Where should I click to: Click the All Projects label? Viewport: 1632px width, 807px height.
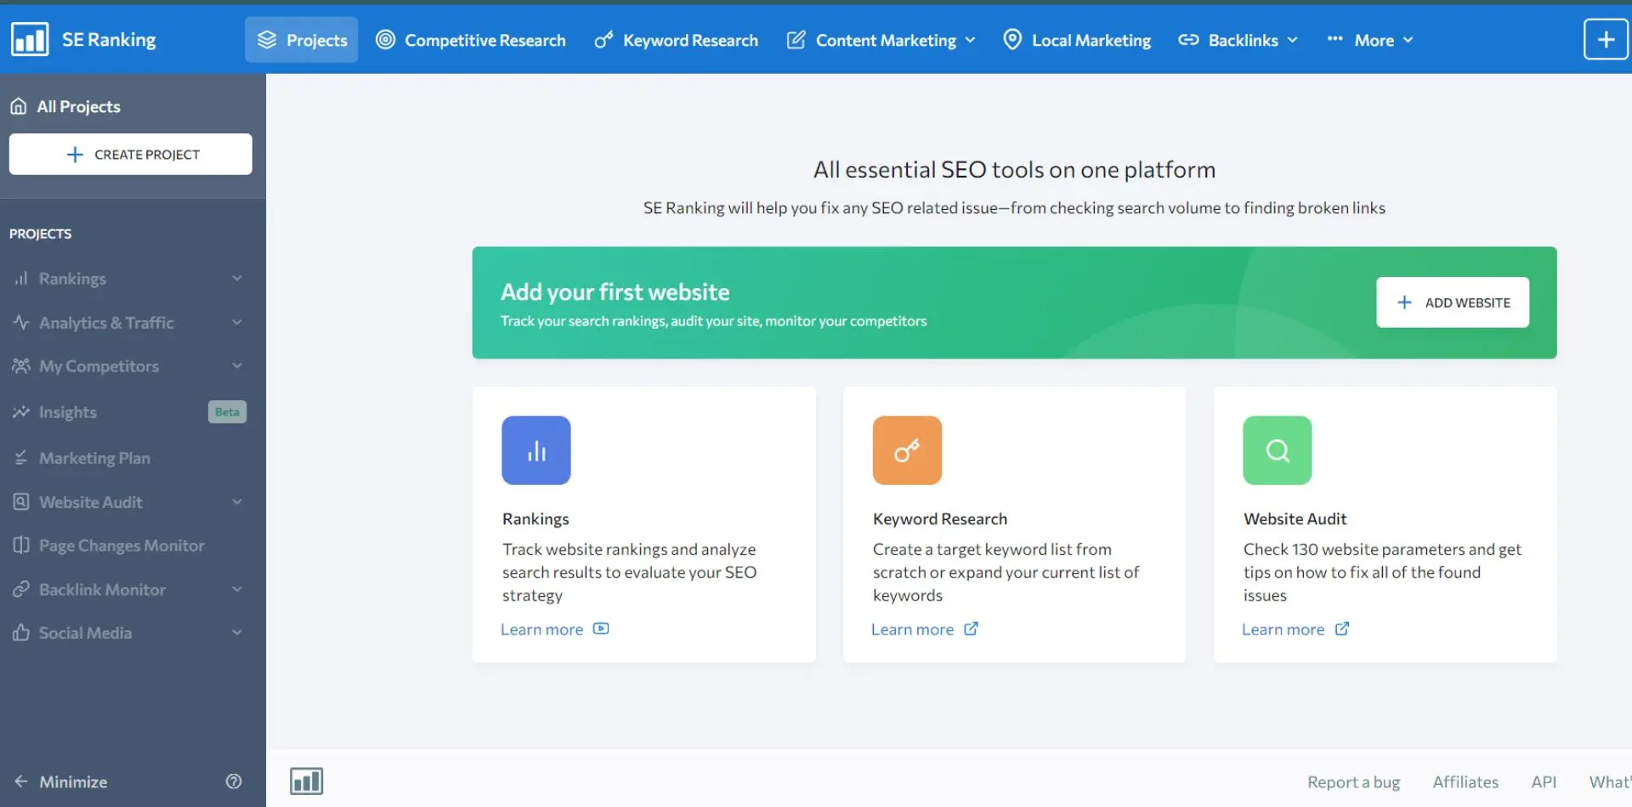point(78,106)
